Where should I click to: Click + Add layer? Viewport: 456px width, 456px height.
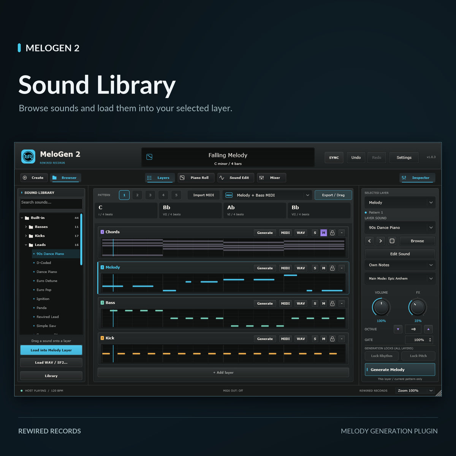click(223, 372)
